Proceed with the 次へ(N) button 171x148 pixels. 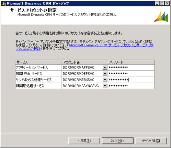click(118, 141)
